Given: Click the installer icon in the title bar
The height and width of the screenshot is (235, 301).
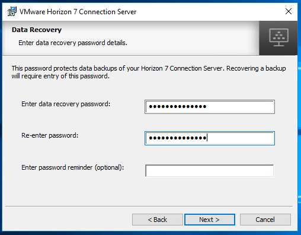Looking at the screenshot, I should [12, 11].
